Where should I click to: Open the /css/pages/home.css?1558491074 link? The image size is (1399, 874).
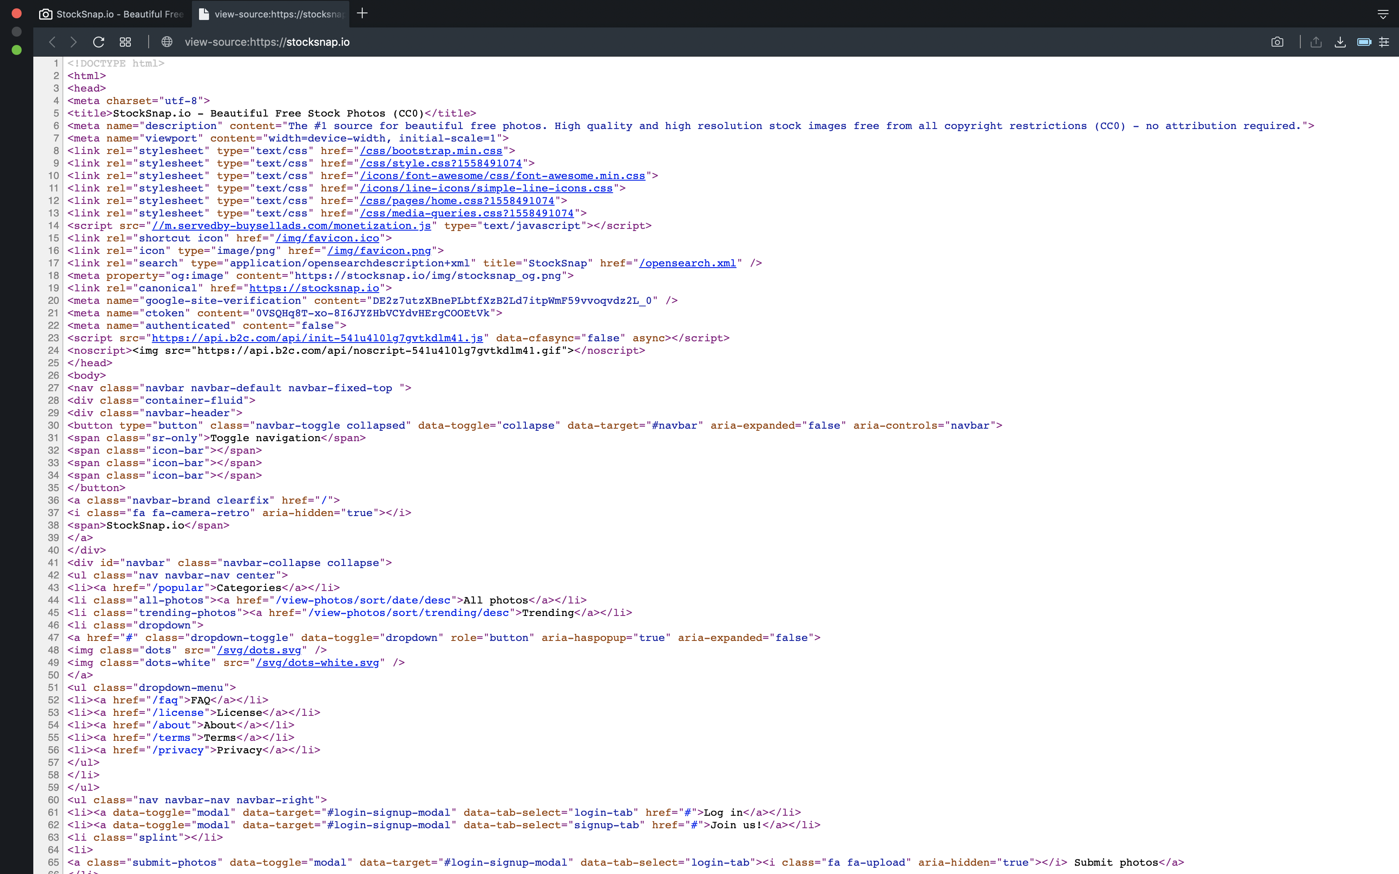click(x=457, y=201)
